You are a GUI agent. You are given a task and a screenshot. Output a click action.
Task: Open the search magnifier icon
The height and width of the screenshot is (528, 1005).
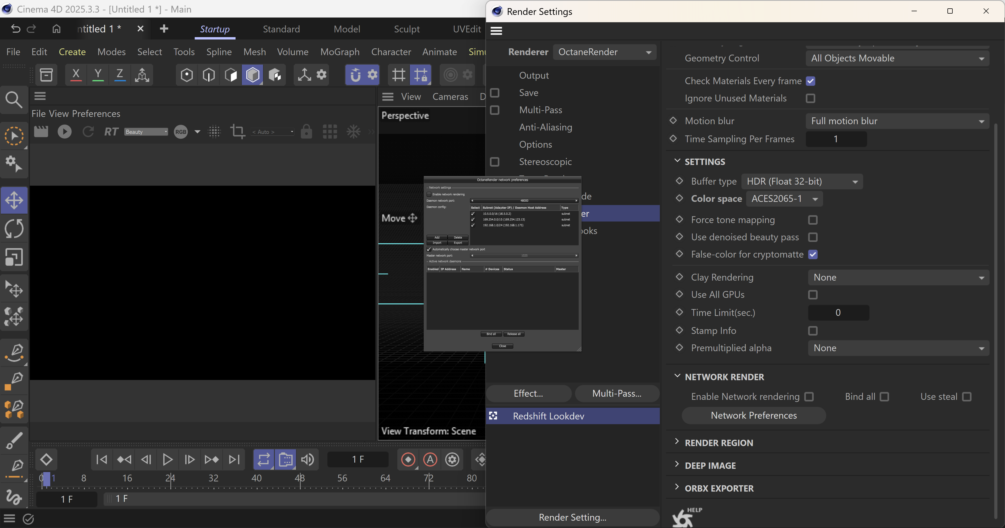coord(14,100)
